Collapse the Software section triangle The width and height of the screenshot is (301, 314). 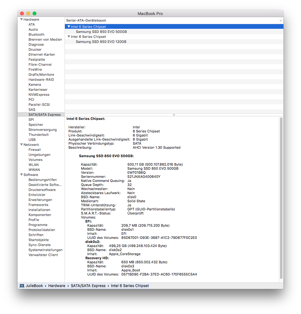pyautogui.click(x=21, y=175)
